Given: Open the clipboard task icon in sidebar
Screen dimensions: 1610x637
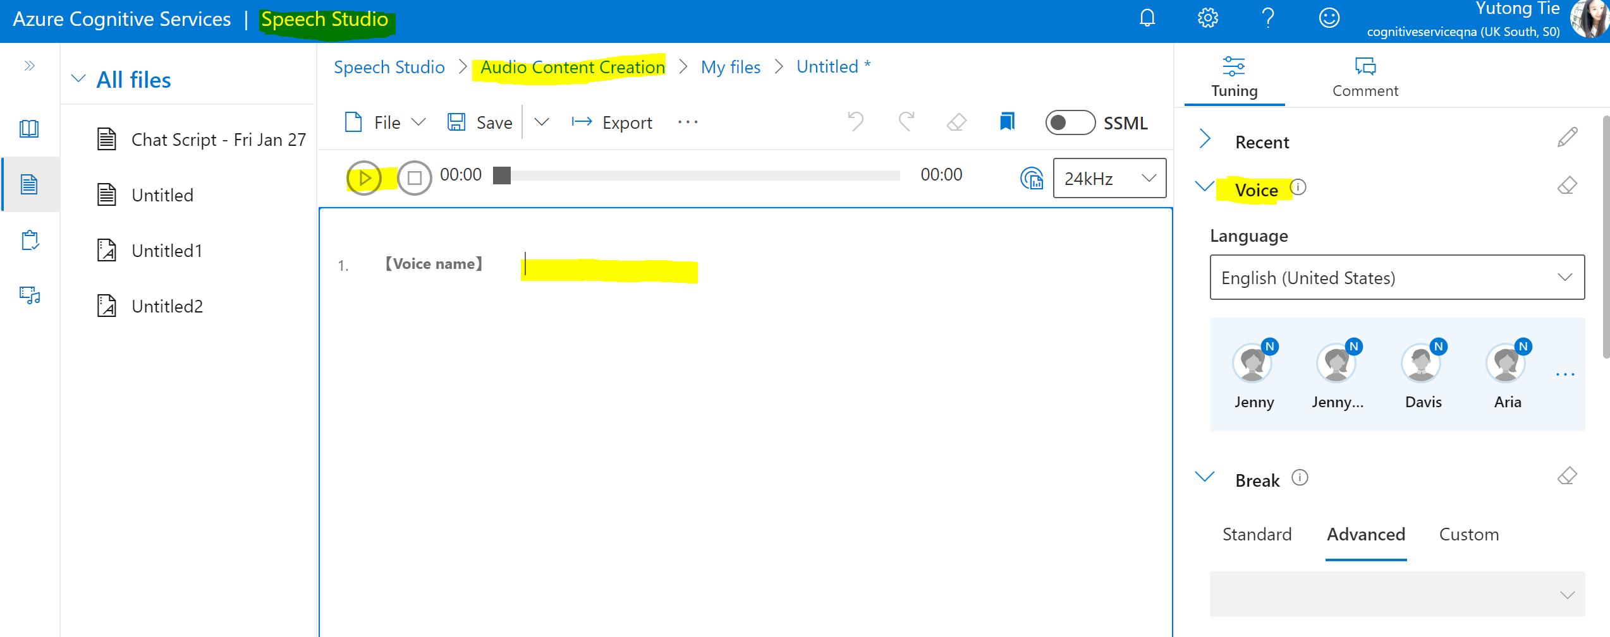Looking at the screenshot, I should 29,240.
